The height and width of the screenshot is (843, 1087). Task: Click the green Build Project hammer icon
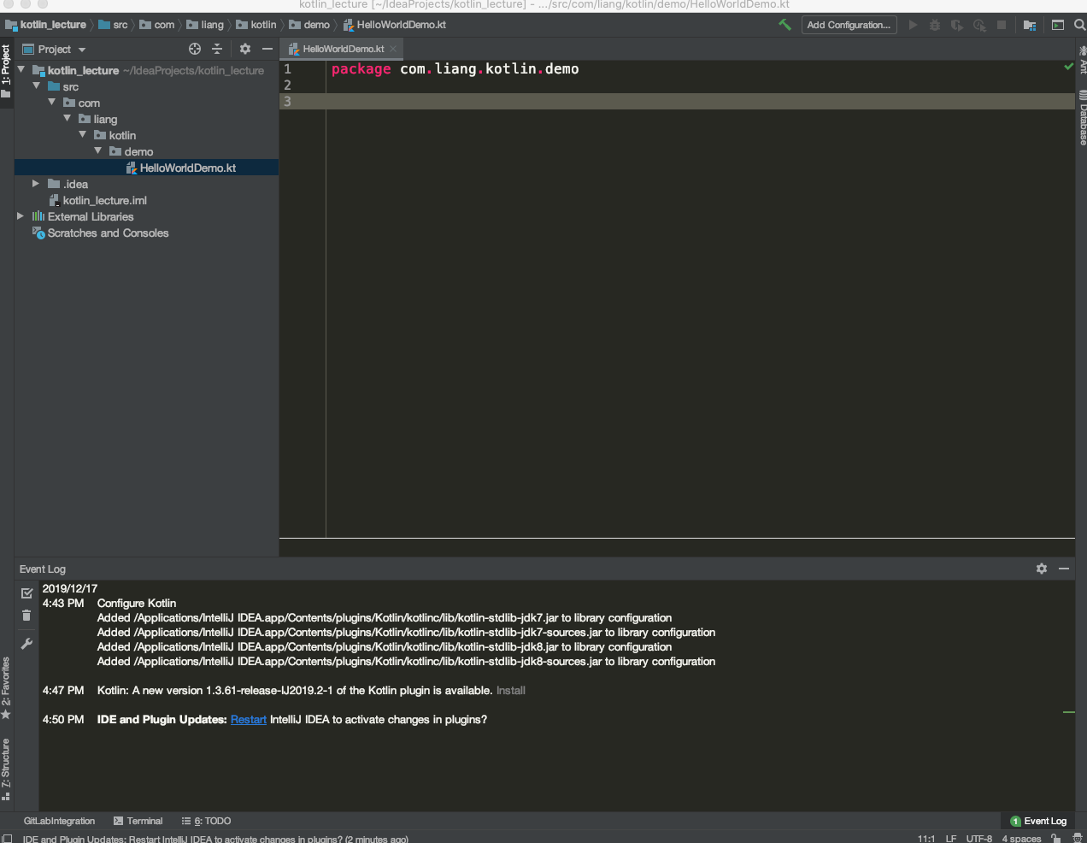[784, 25]
